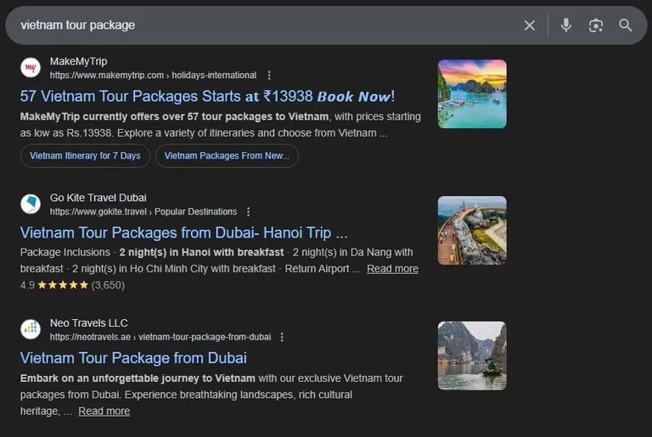Open the three-dot menu for the MakeMyTrip result
The image size is (652, 437).
[270, 76]
